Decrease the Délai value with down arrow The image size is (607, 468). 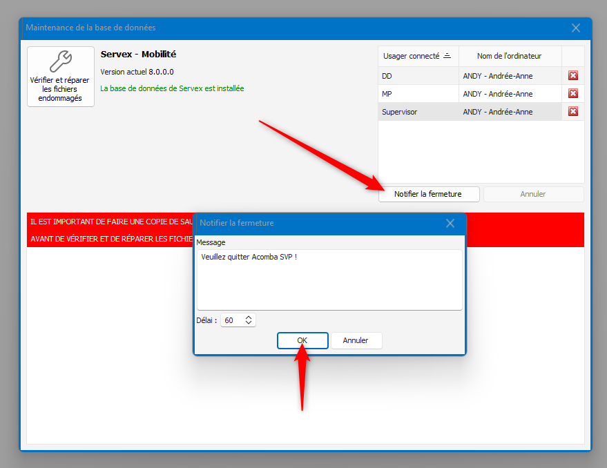click(x=249, y=323)
